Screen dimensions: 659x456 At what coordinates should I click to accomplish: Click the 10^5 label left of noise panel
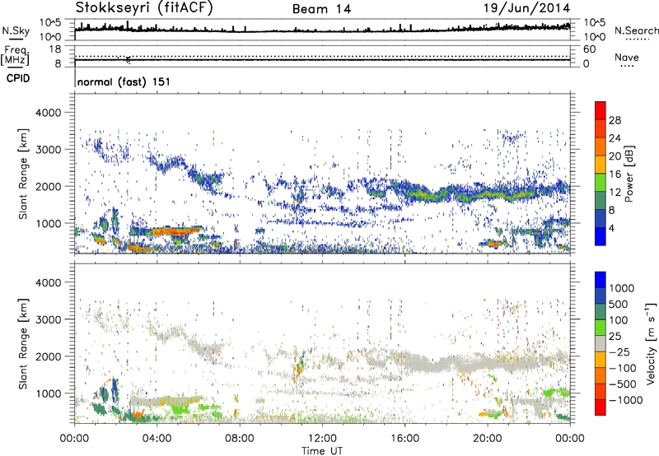coord(50,23)
